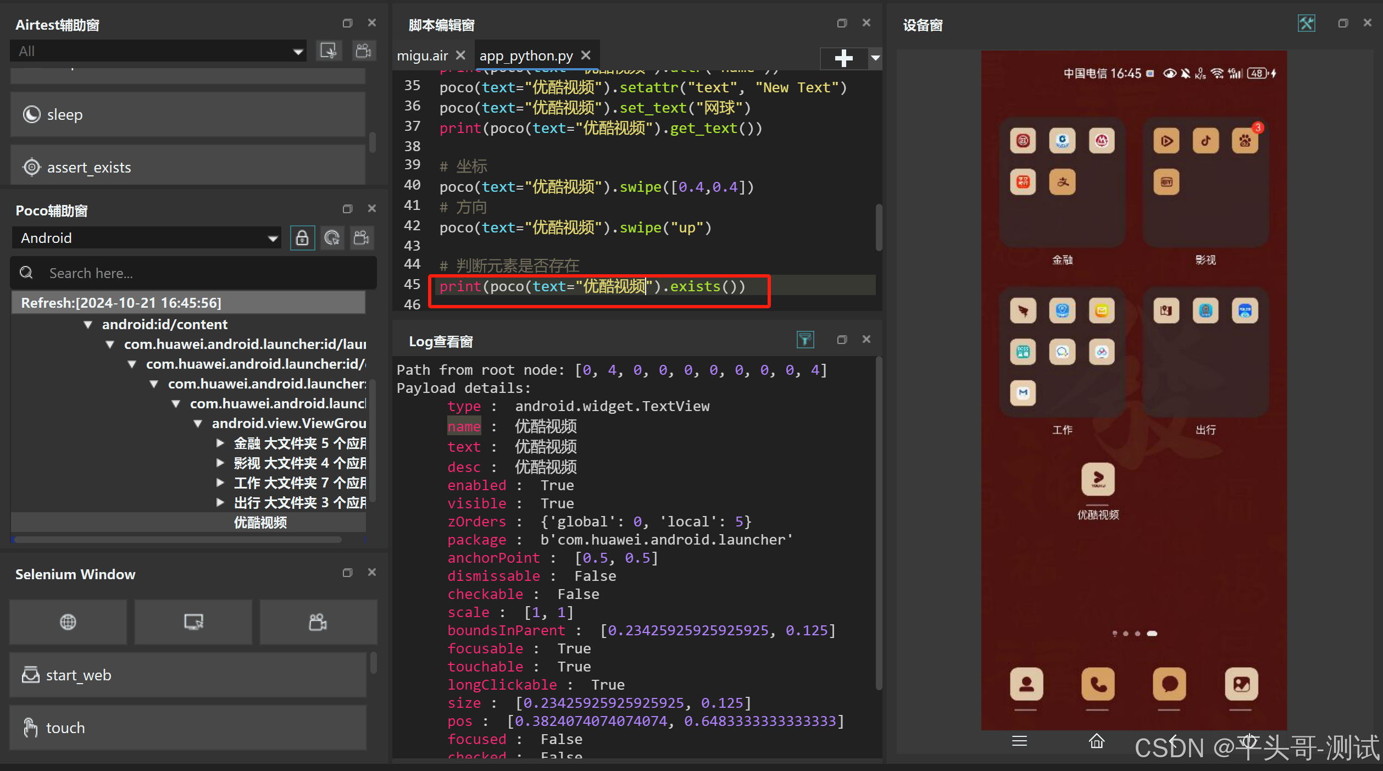Select the app_python.py tab

(526, 56)
